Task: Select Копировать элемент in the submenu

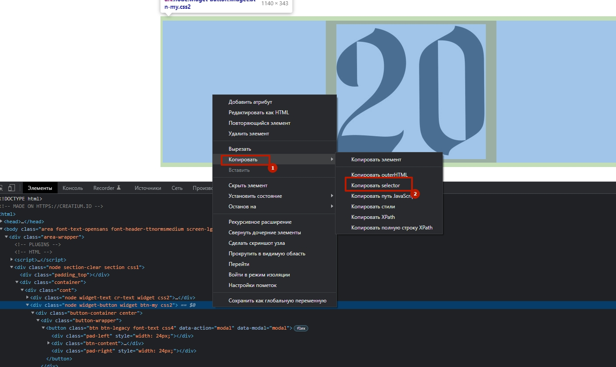Action: [x=389, y=160]
